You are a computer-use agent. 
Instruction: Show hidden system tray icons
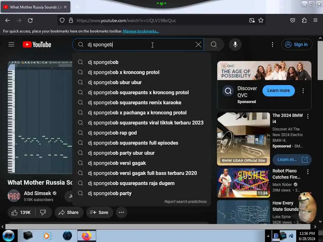[268, 236]
